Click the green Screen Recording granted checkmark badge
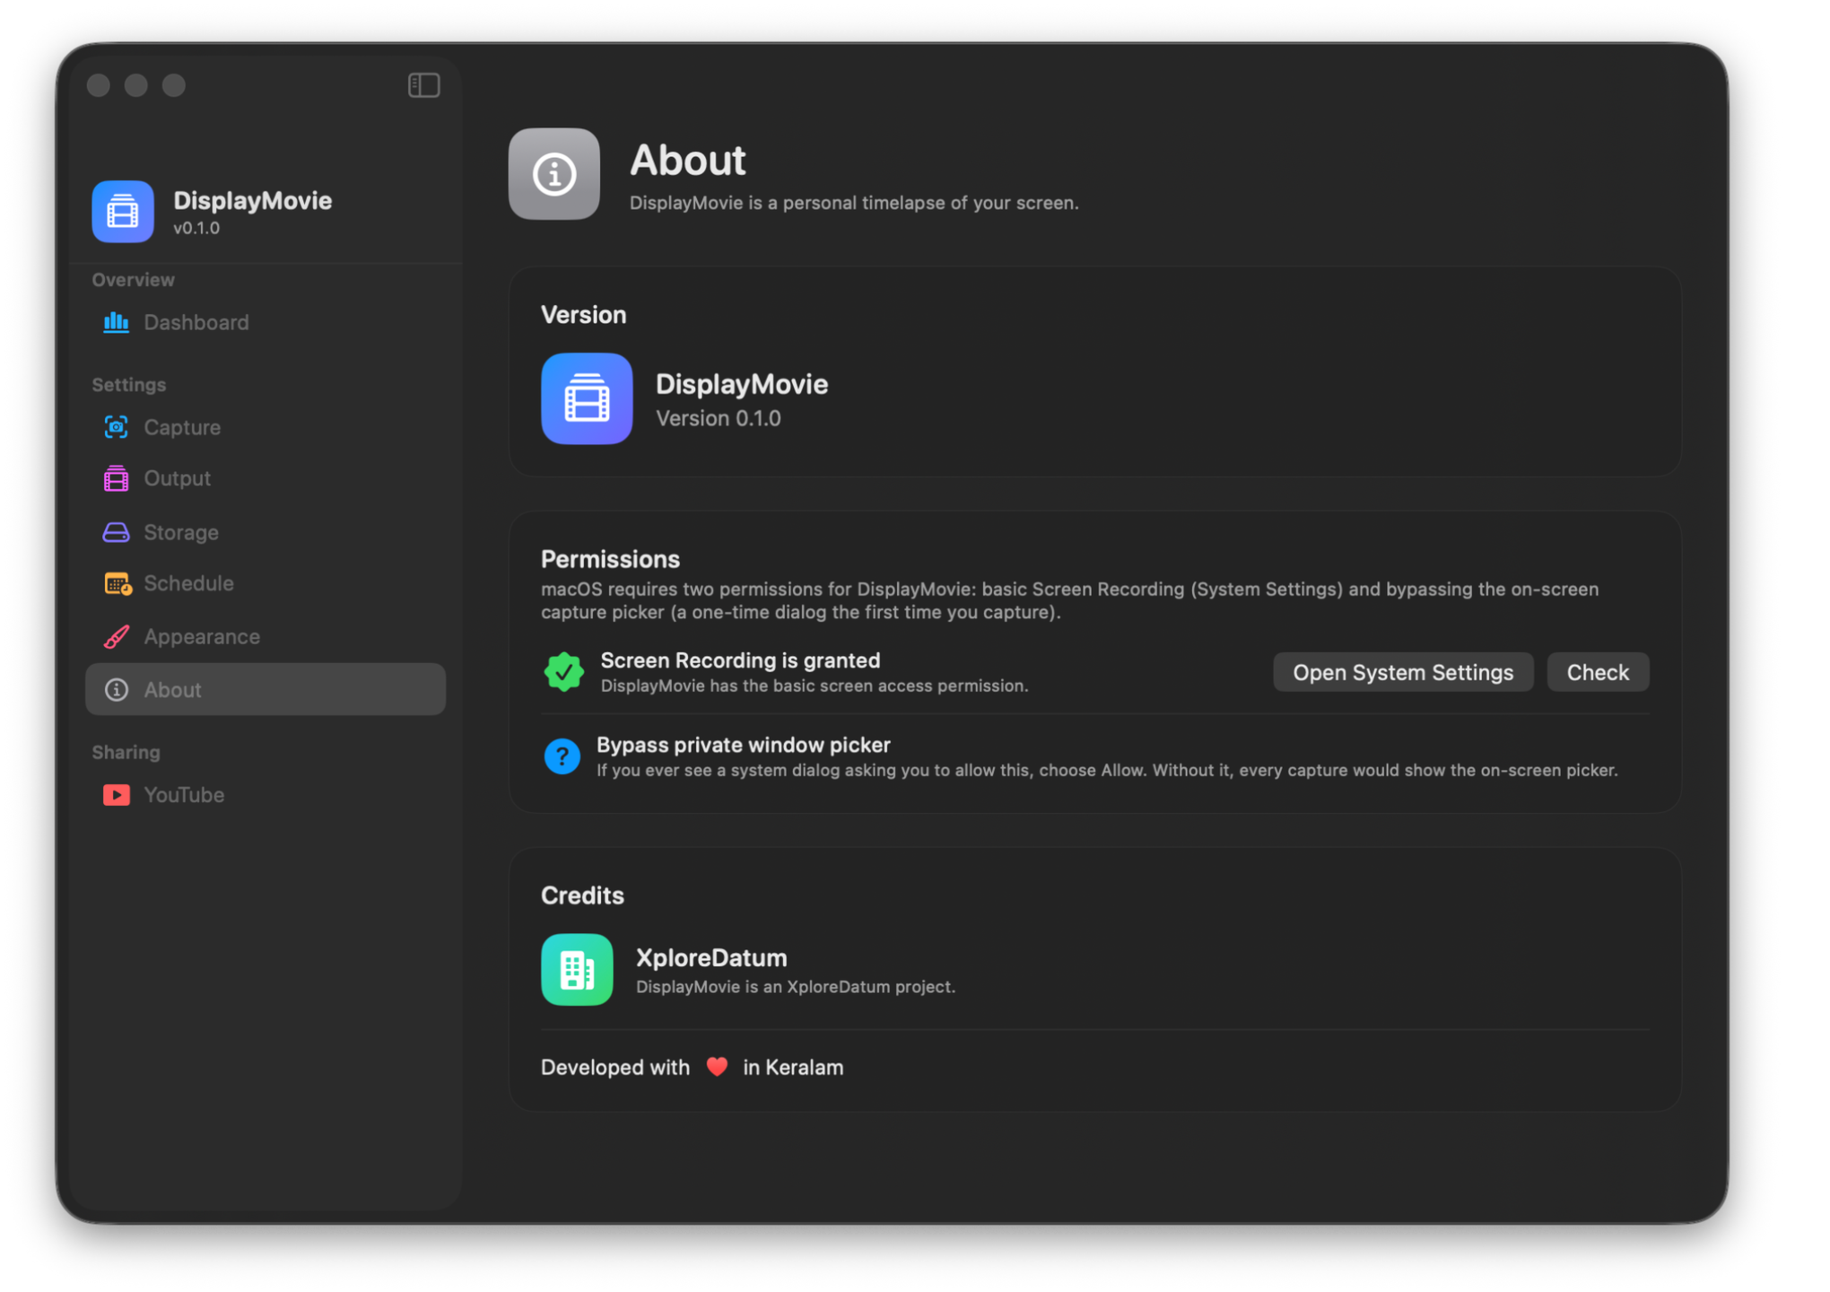 coord(563,672)
